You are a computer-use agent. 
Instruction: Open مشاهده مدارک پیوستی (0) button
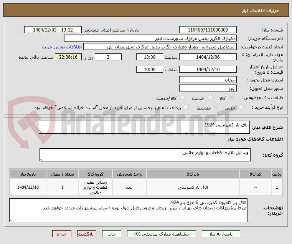point(162,234)
